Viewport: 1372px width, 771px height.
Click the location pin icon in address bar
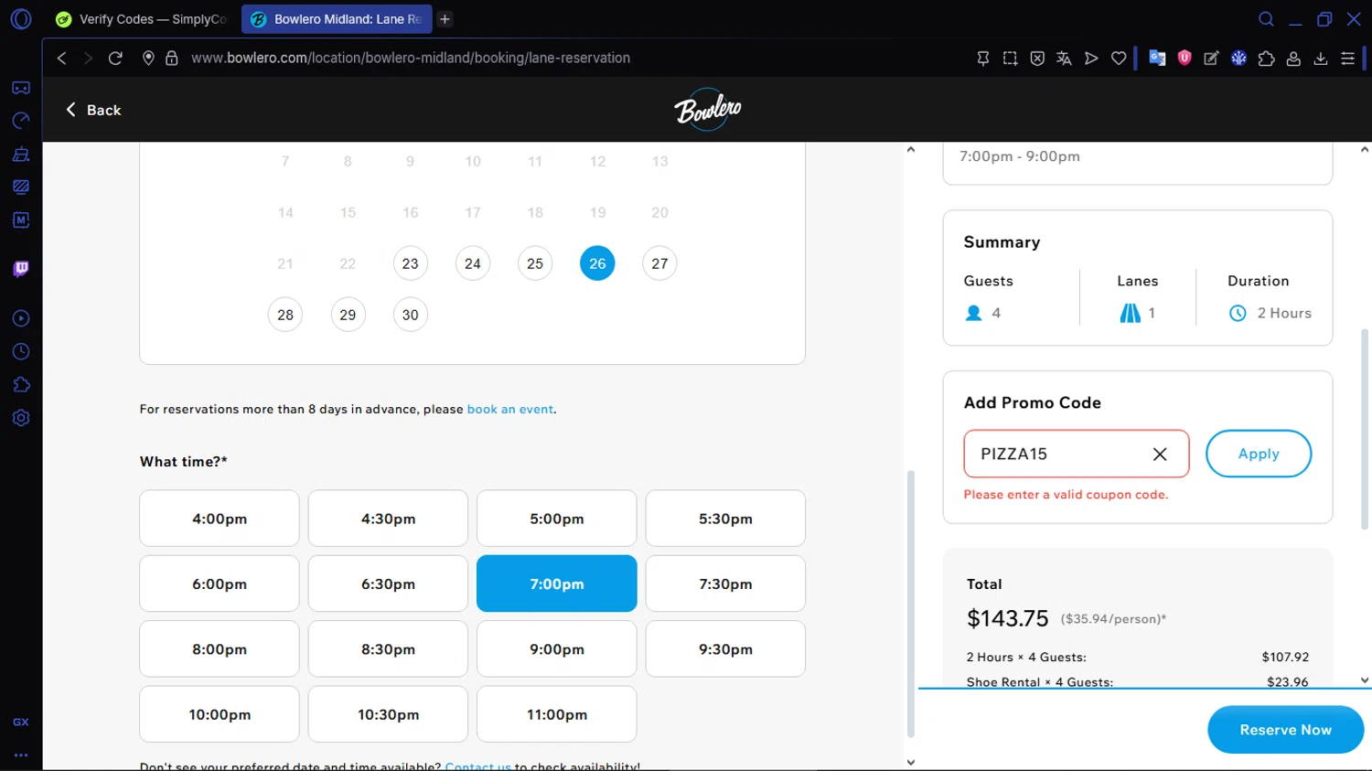tap(148, 58)
